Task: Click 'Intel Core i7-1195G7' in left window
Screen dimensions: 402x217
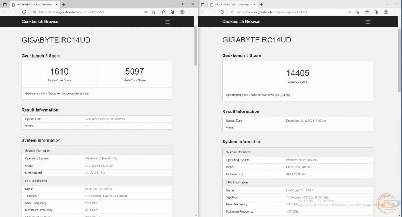Action: (99, 189)
